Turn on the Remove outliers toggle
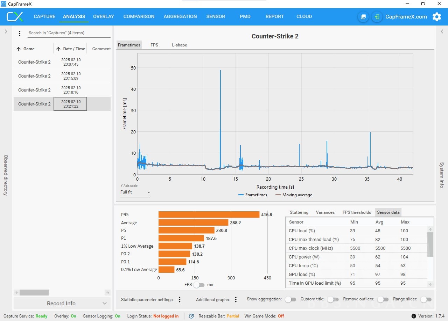The image size is (448, 321). point(383,299)
